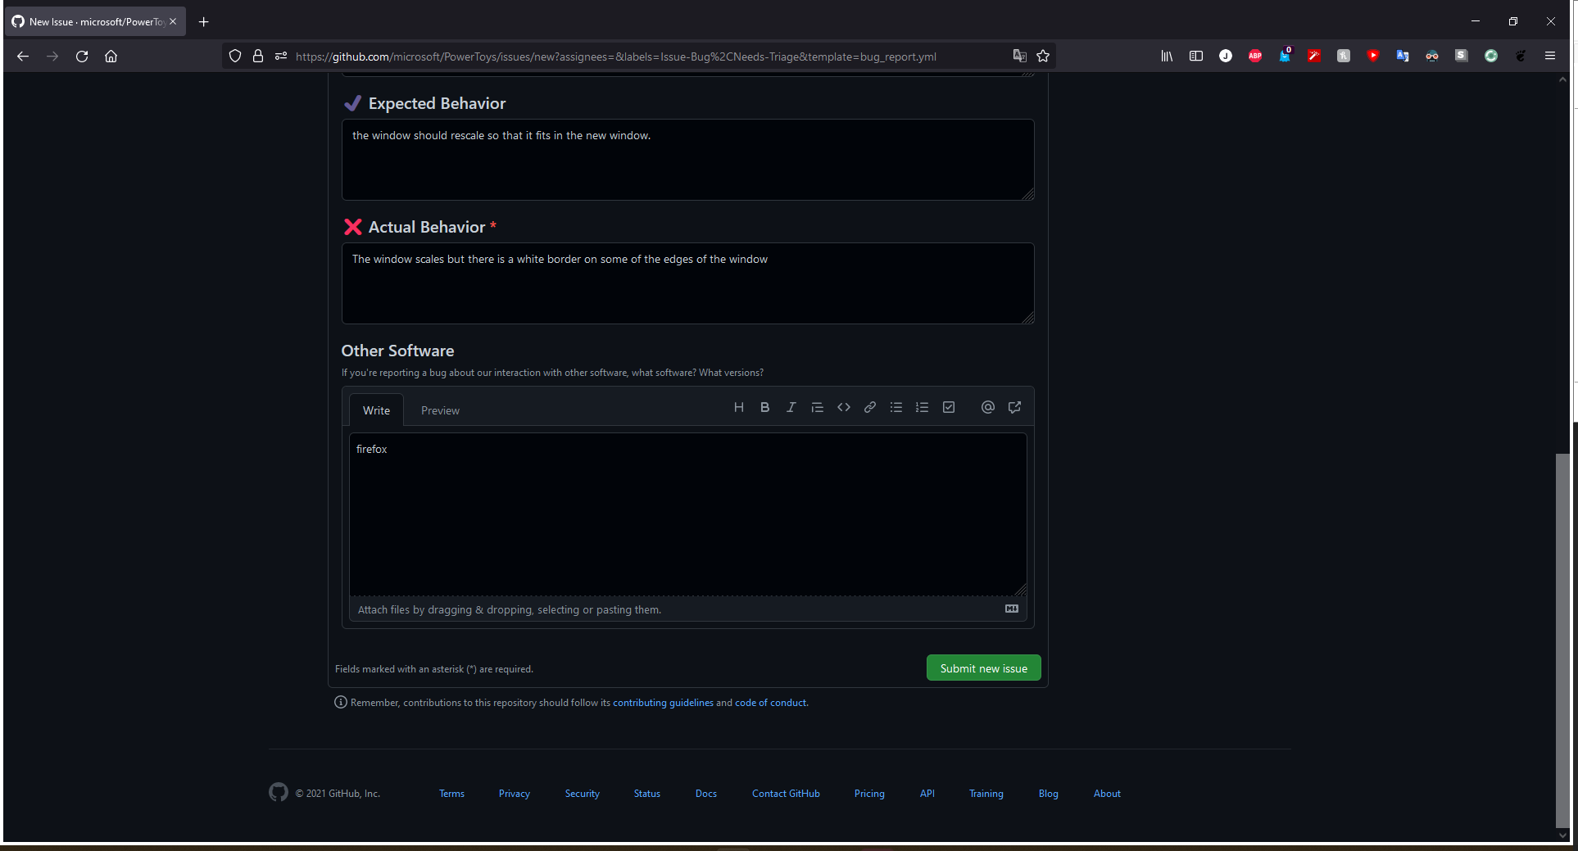The image size is (1578, 851).
Task: Open the contributing guidelines link
Action: point(663,702)
